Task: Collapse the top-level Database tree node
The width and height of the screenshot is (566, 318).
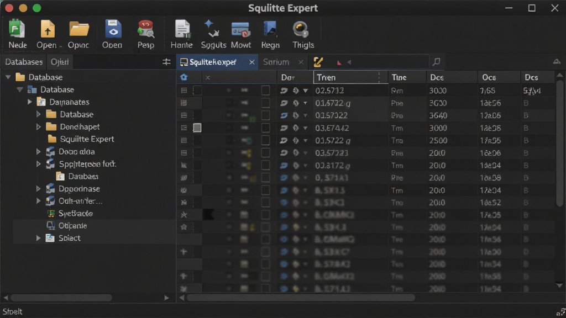Action: point(8,77)
